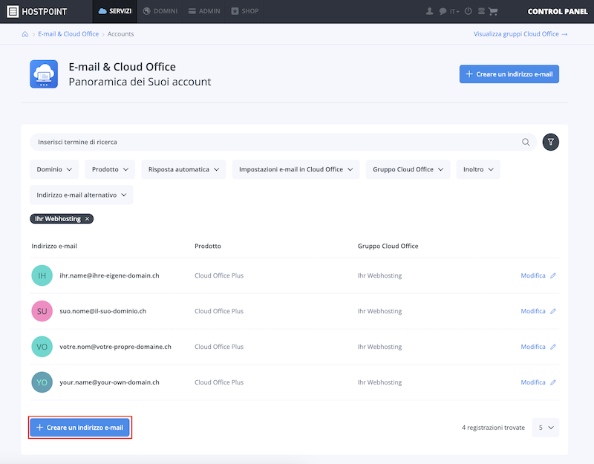
Task: Click the search magnifier icon
Action: pyautogui.click(x=526, y=142)
